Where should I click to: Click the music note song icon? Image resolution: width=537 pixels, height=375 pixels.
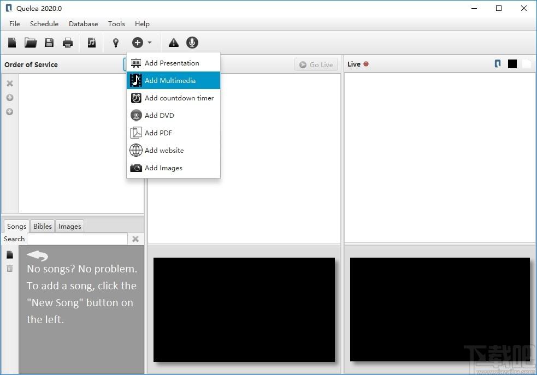click(x=91, y=43)
